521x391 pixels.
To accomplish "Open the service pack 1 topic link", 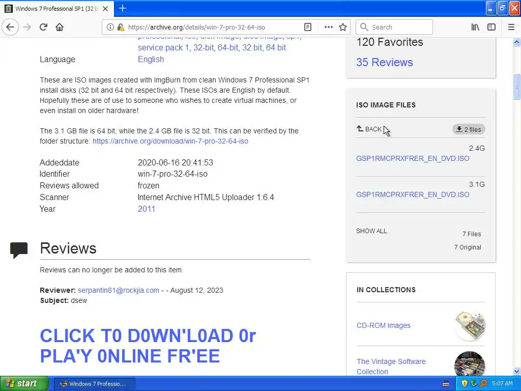I will click(163, 47).
